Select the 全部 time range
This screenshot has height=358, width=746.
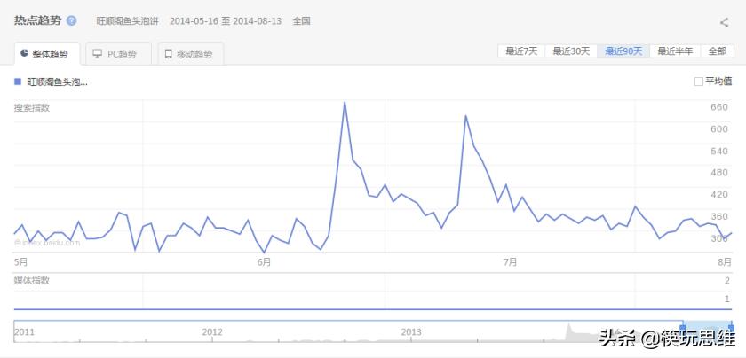(x=717, y=51)
